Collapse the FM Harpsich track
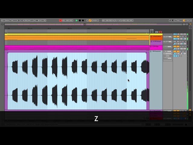This screenshot has width=193, height=145. point(151,51)
